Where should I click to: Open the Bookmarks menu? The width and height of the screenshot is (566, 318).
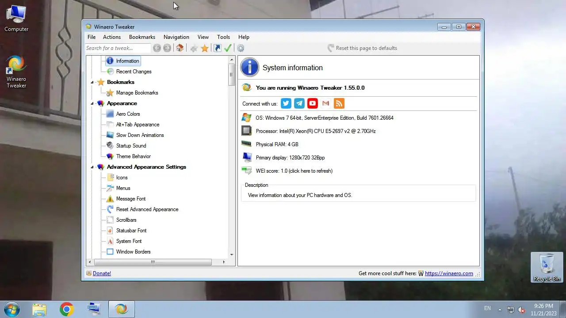click(x=142, y=37)
